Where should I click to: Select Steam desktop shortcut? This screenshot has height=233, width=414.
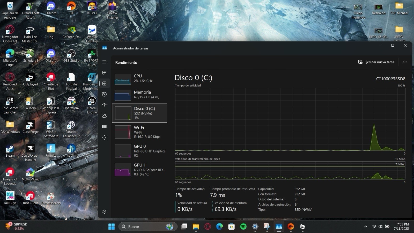point(10,151)
